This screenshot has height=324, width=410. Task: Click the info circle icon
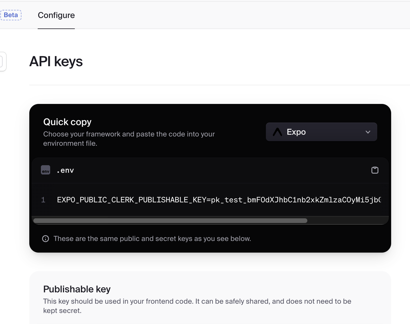(x=46, y=239)
